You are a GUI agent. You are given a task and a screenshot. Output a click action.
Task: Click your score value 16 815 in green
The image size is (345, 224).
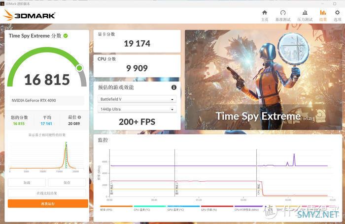(x=19, y=124)
